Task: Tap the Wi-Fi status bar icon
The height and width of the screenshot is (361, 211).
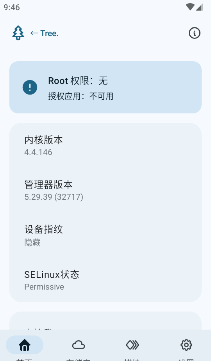Action: [190, 7]
